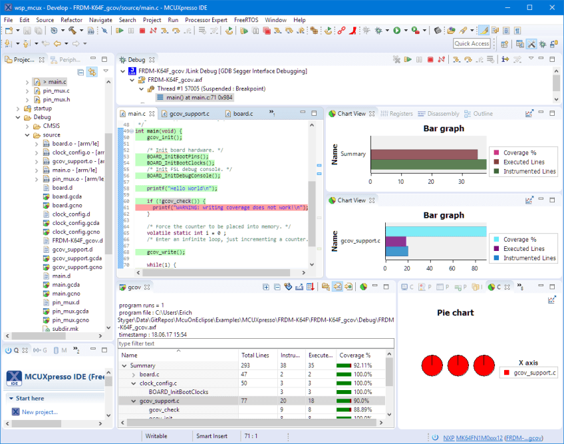The width and height of the screenshot is (564, 444).
Task: Click the red-arrow Sort icon in gcov view
Action: 311,287
